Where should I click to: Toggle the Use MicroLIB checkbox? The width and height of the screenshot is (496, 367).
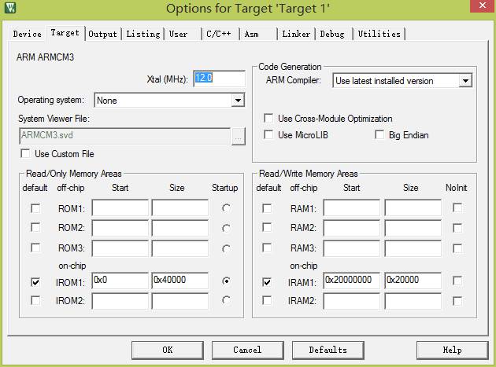pyautogui.click(x=268, y=135)
